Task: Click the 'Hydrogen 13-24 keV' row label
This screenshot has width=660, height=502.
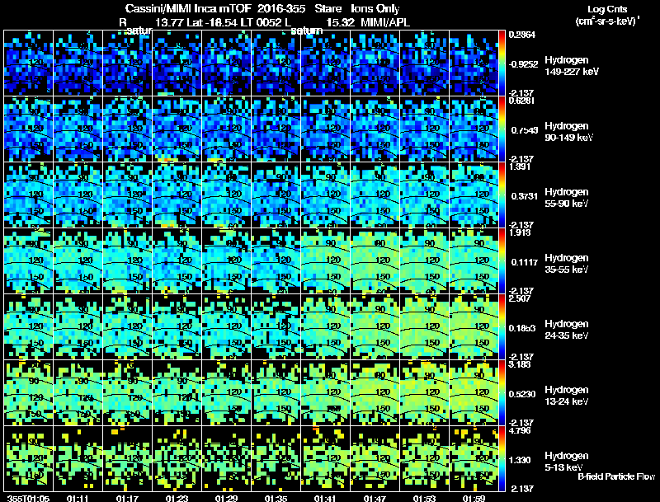Action: point(567,396)
